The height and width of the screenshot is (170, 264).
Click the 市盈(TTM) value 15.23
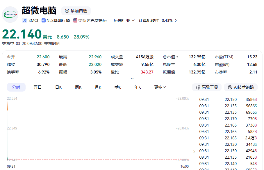[x=252, y=57]
